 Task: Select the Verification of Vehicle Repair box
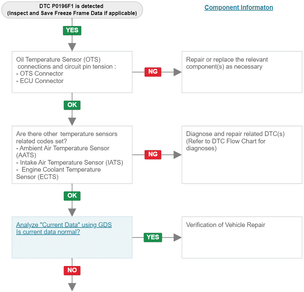tap(242, 237)
